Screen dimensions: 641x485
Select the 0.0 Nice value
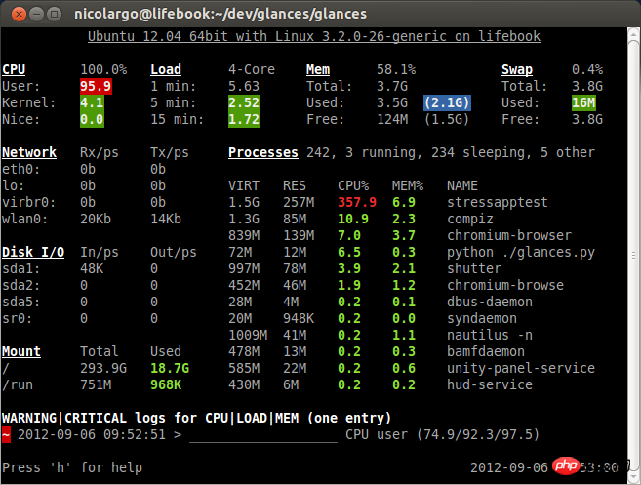click(92, 119)
